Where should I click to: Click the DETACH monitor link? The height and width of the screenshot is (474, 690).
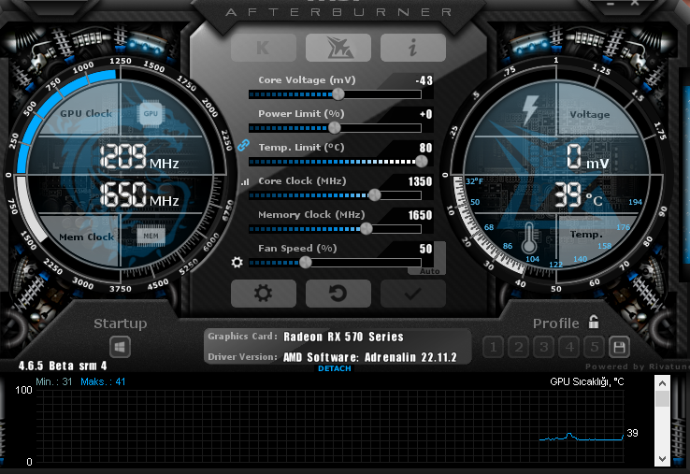[x=335, y=368]
